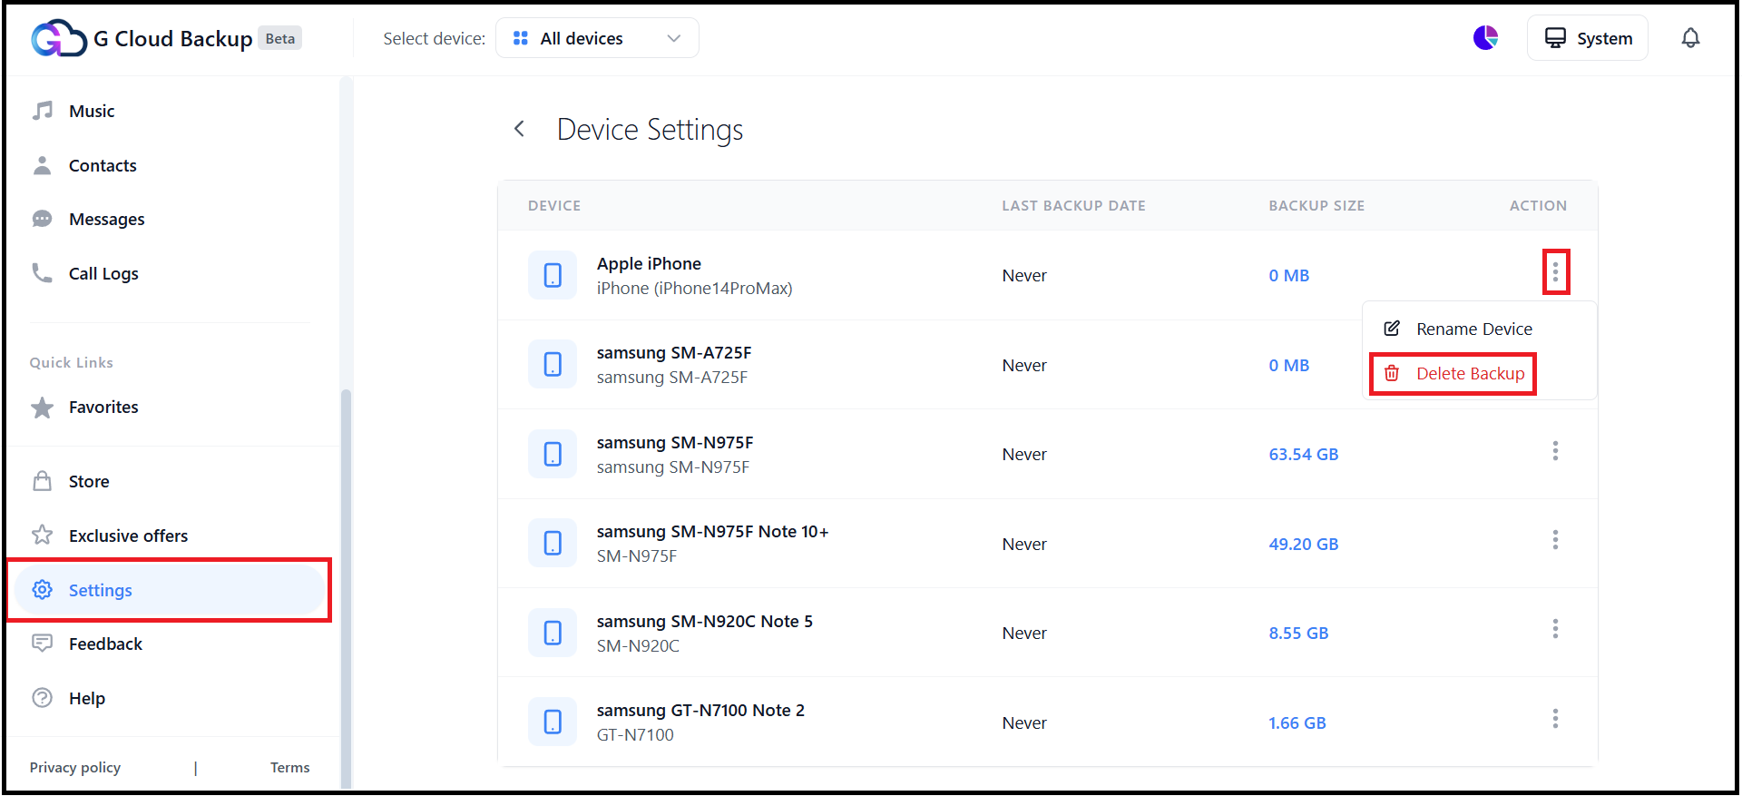Click the samsung SM-N920C Note 5 name
Screen dimensions: 1742x796
pyautogui.click(x=704, y=621)
